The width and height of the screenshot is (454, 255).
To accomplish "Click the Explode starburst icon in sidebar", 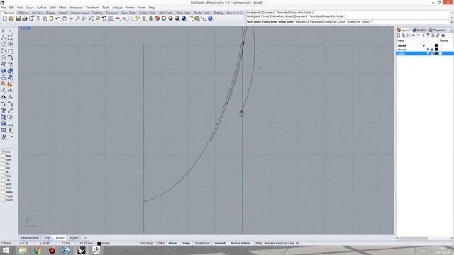I will click(x=10, y=84).
